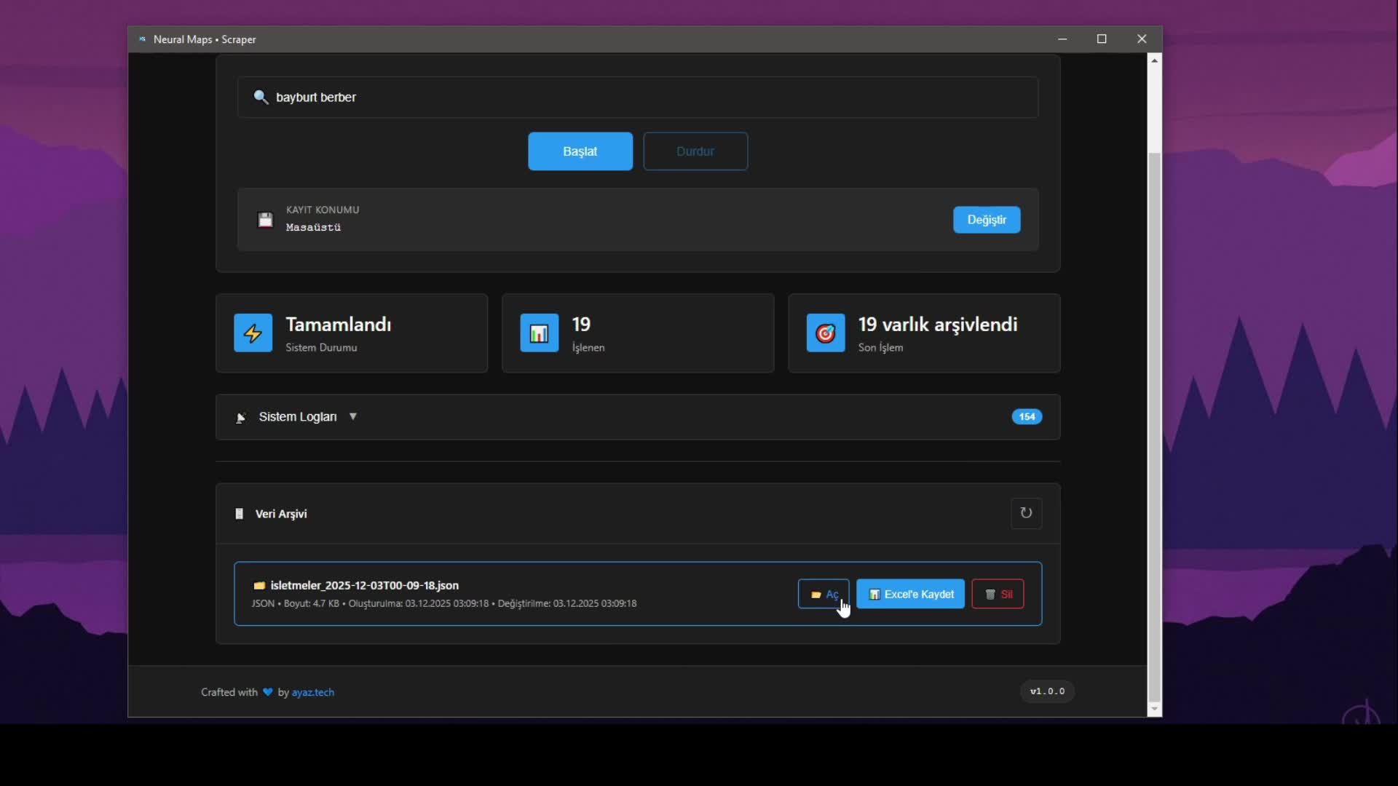Click the Masaüstü save path text
Screen dimensions: 1398x786
pyautogui.click(x=314, y=227)
